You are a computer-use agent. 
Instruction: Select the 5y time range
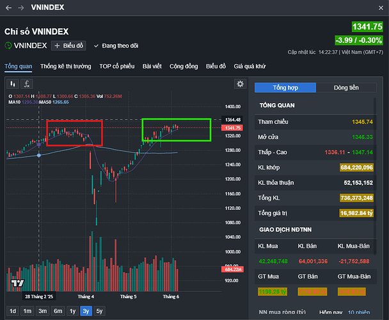point(99,311)
